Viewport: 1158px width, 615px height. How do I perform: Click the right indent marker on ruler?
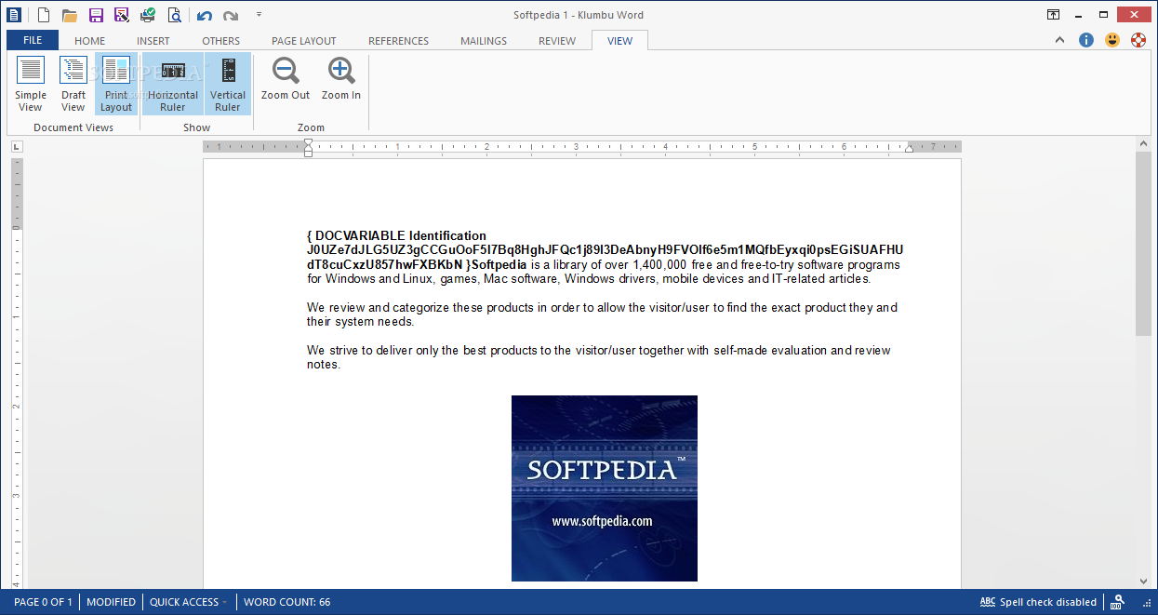pyautogui.click(x=910, y=149)
